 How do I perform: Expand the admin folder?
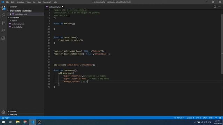tap(14, 21)
